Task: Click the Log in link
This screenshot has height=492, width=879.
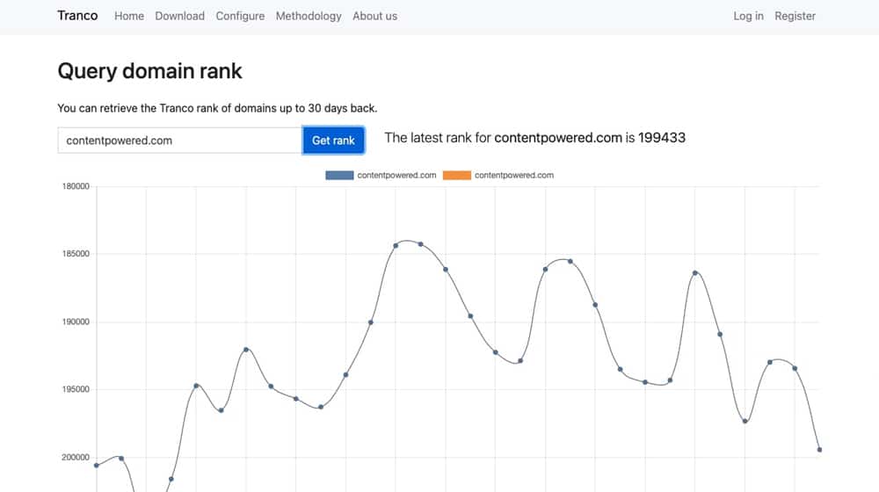Action: coord(748,16)
